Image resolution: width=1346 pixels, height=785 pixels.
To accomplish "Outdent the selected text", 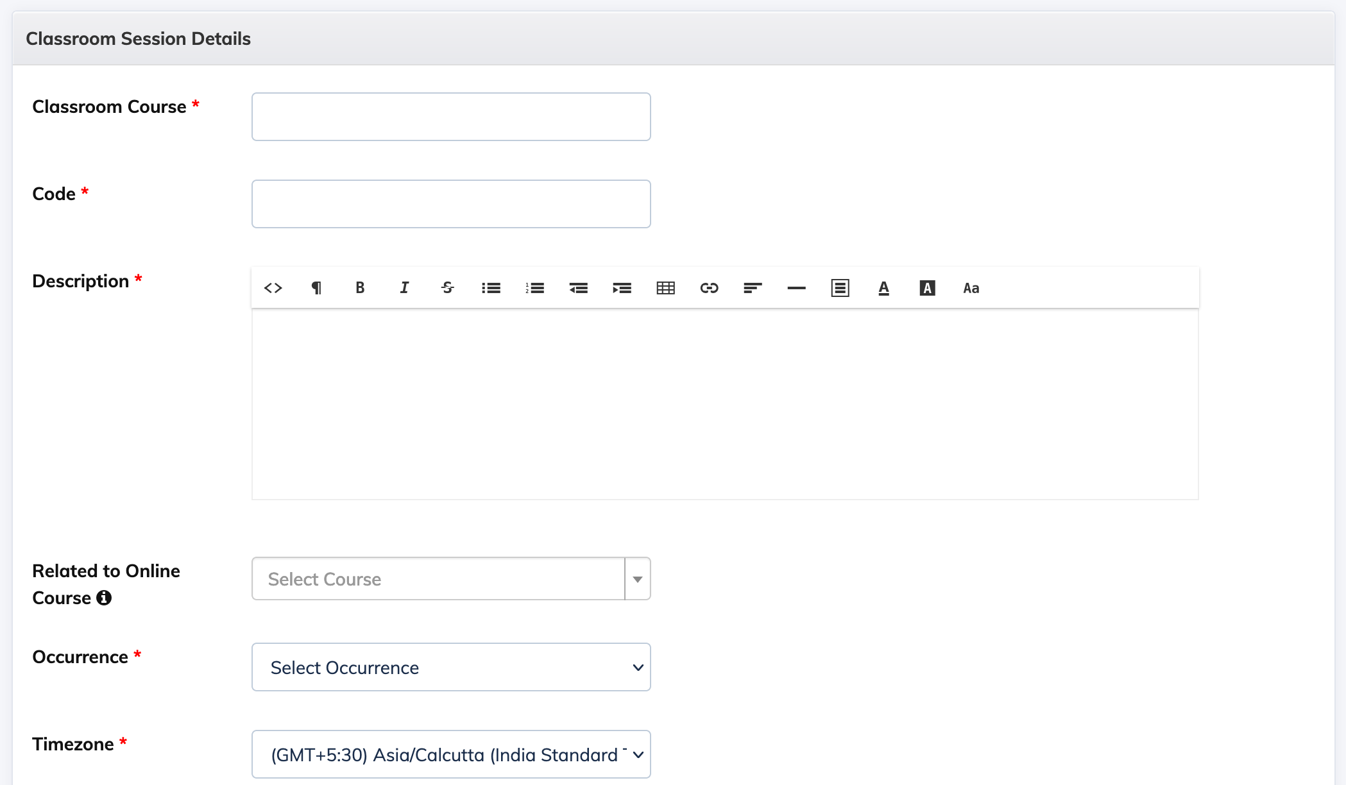I will pyautogui.click(x=579, y=288).
